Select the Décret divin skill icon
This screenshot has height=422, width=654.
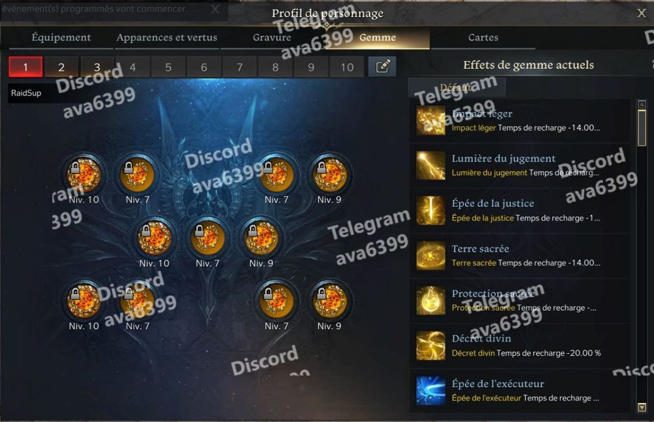tap(431, 346)
